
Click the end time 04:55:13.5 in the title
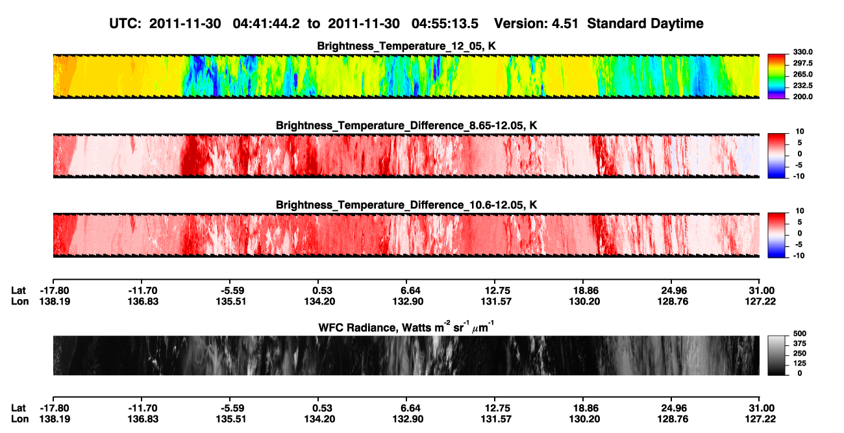(x=445, y=23)
